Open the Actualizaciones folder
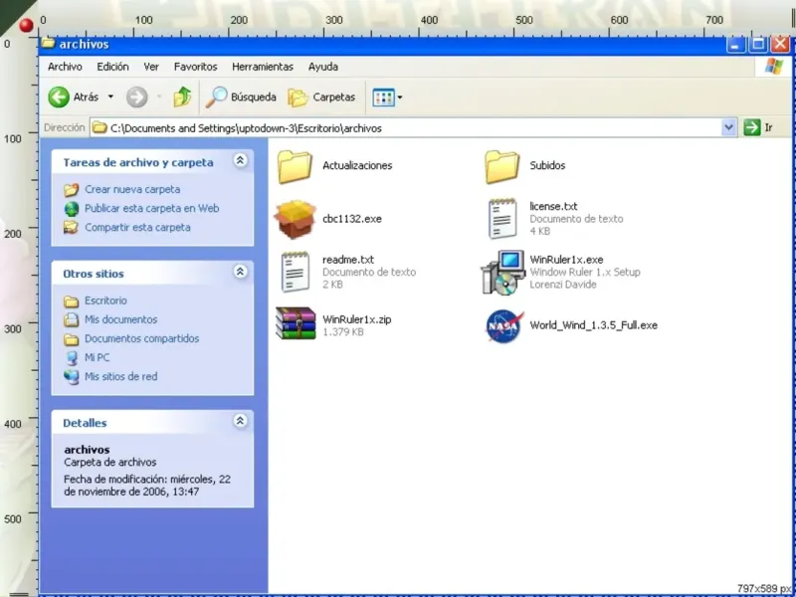The width and height of the screenshot is (796, 597). [x=296, y=166]
